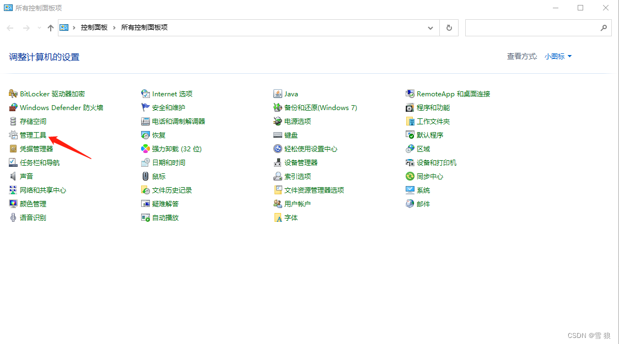Maximize the control panel window
Viewport: 619px width, 344px height.
coord(580,8)
